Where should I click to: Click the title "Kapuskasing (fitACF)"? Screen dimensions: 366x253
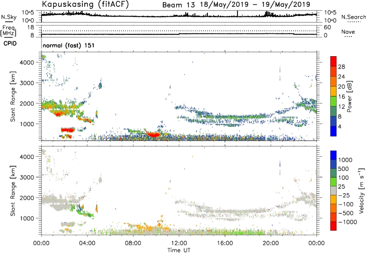(x=85, y=4)
